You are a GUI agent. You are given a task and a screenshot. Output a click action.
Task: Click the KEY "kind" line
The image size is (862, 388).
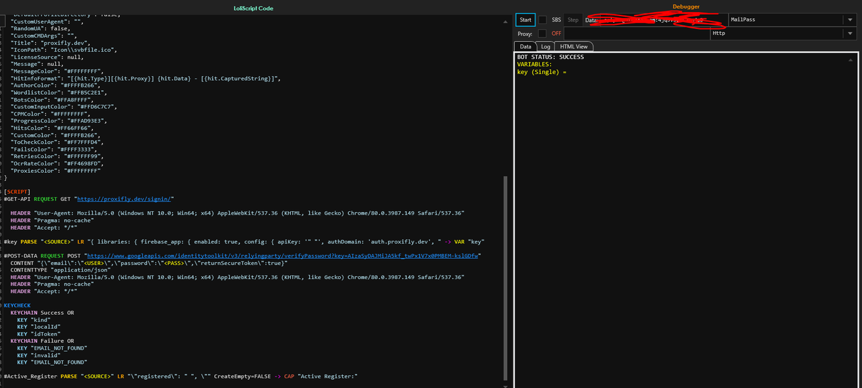34,319
